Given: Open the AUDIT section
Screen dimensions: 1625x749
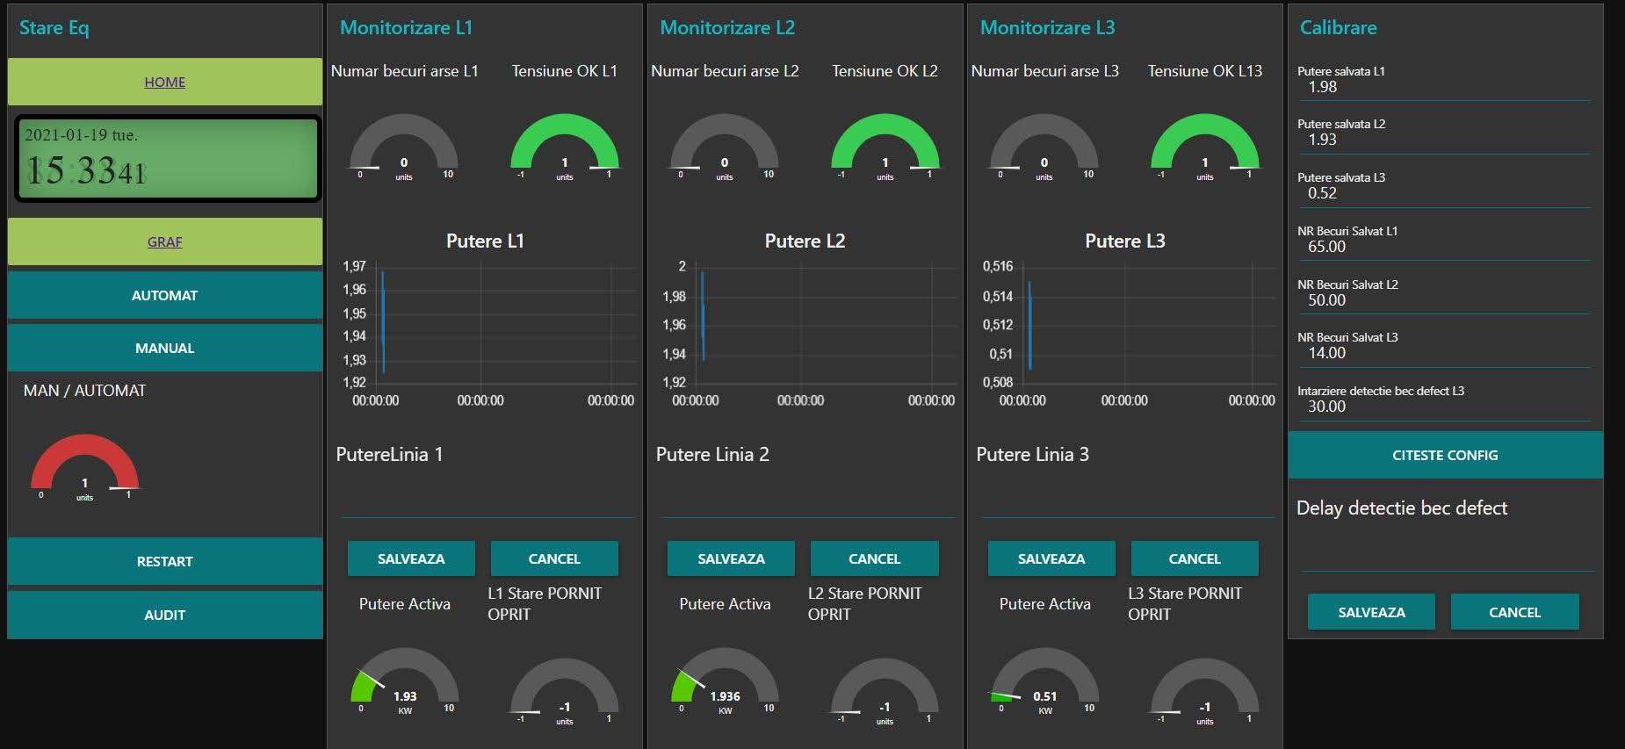Looking at the screenshot, I should 164,616.
